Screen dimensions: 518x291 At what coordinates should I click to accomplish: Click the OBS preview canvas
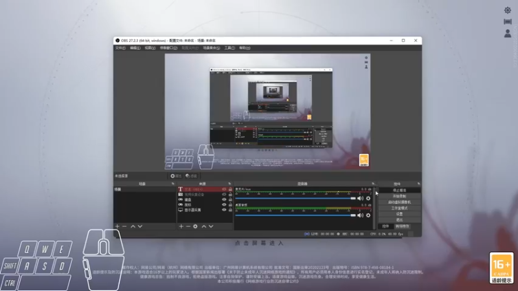(x=267, y=112)
